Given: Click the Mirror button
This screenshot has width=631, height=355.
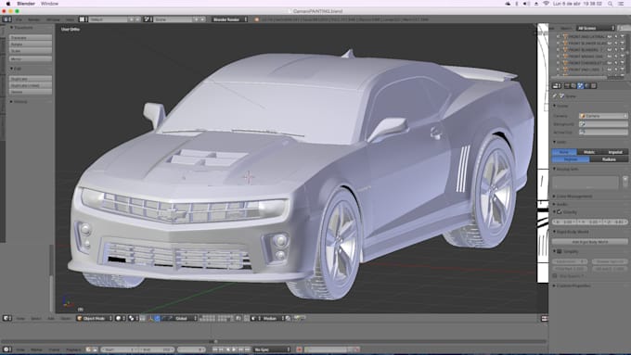Looking at the screenshot, I should click(x=31, y=58).
